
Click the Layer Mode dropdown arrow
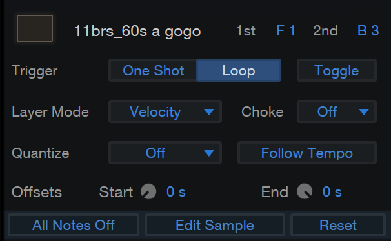(209, 112)
